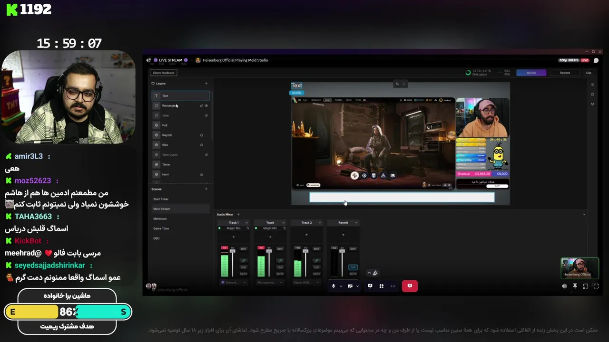
Task: Open the stream chat bubble icon
Action: (x=596, y=60)
